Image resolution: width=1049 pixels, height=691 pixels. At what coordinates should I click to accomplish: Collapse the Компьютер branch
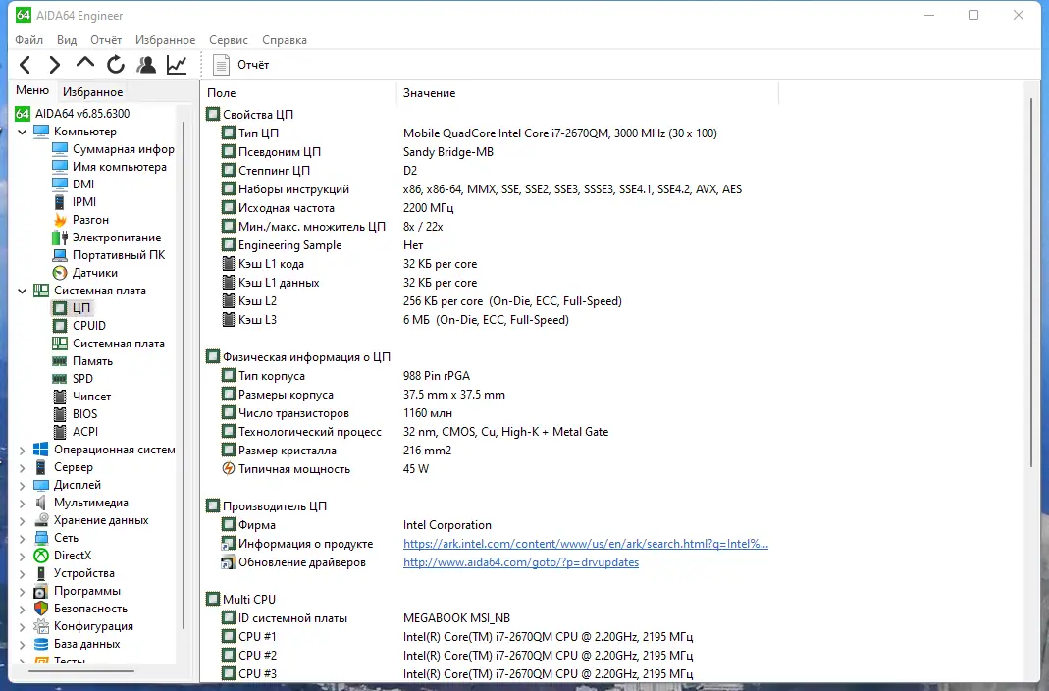(22, 131)
